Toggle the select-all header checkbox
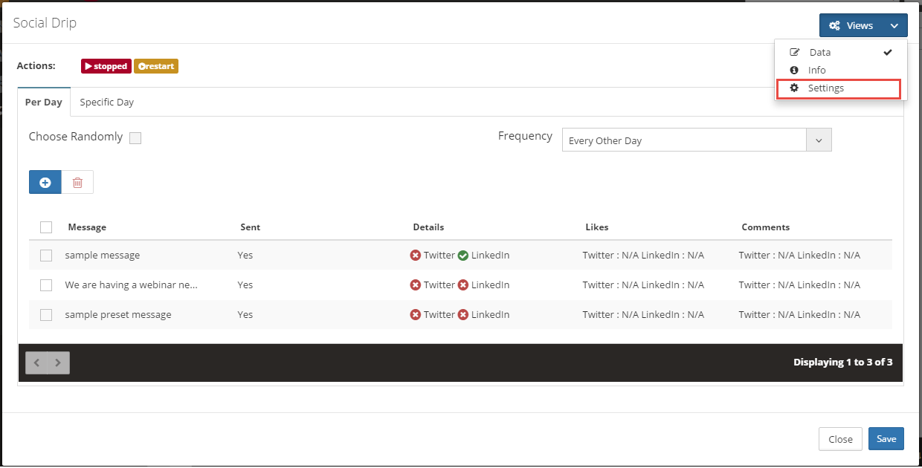 pos(46,227)
